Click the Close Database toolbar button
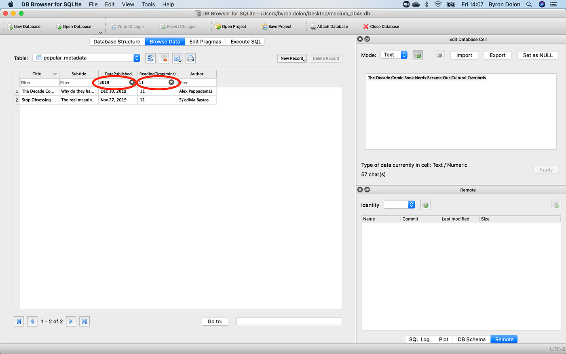Viewport: 566px width, 354px height. coord(381,27)
